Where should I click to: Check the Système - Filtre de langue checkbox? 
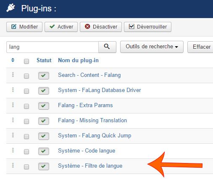(26, 167)
